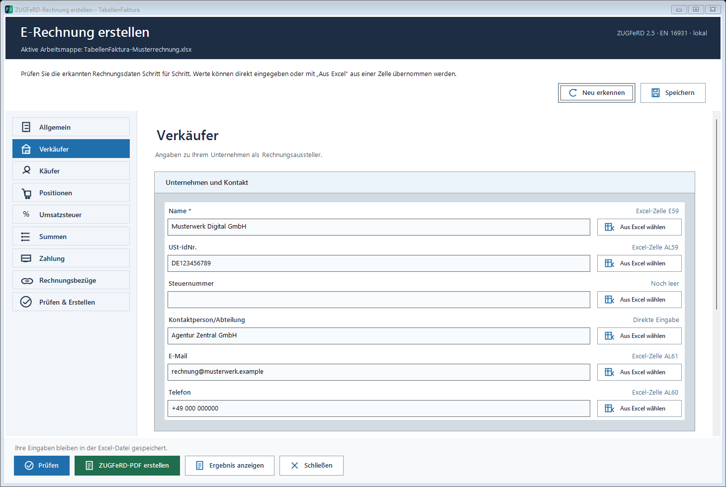Click the blue Prüfen button

click(42, 466)
